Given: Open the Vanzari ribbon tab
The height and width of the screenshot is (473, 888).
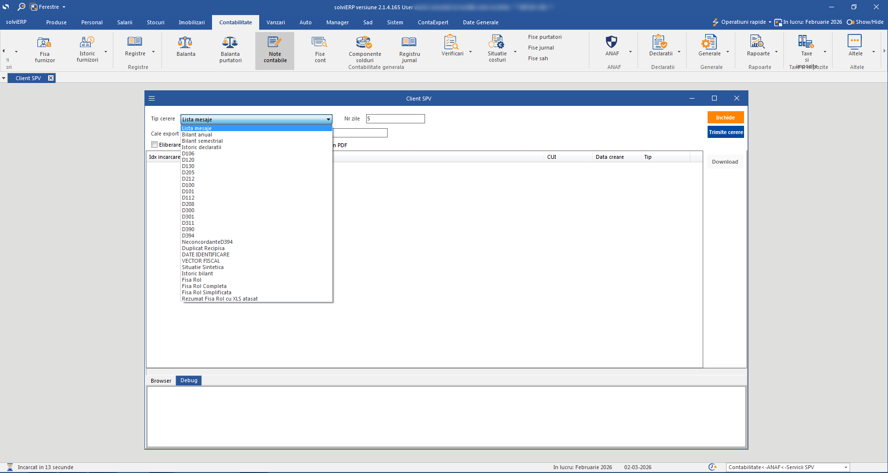Looking at the screenshot, I should [275, 22].
